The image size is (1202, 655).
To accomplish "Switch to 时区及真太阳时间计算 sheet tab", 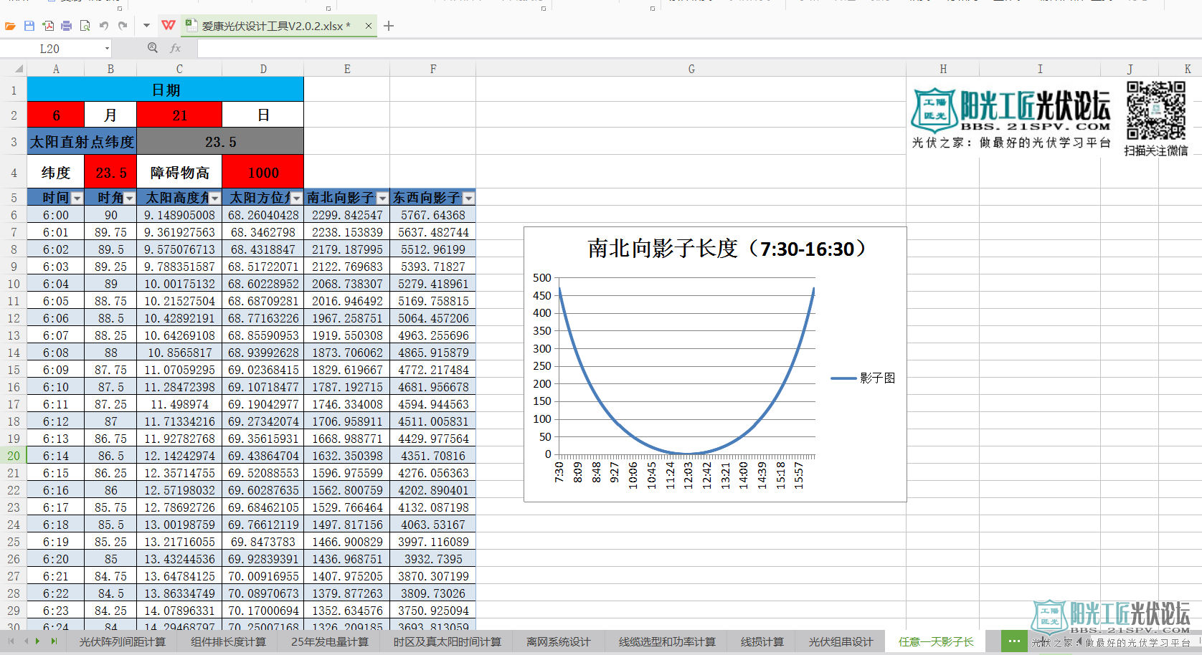I will coord(448,642).
